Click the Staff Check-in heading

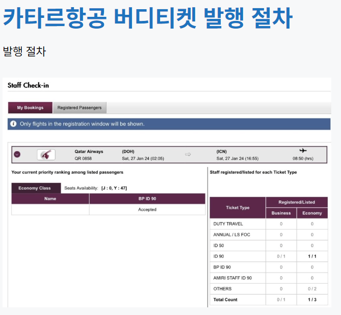[x=28, y=85]
